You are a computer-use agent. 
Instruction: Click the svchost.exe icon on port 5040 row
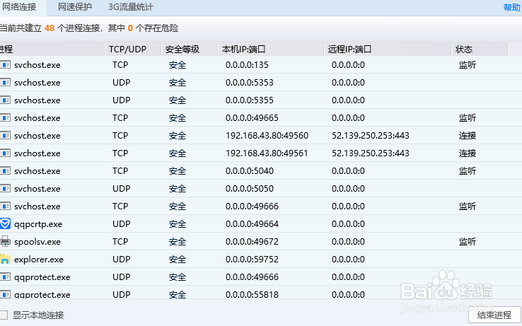coord(5,170)
